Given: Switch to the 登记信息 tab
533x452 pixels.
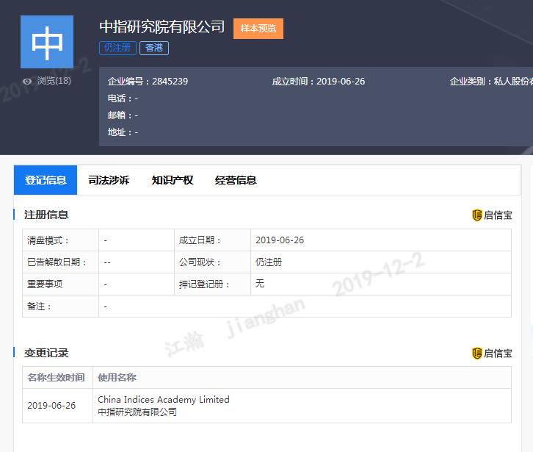Looking at the screenshot, I should pyautogui.click(x=46, y=180).
